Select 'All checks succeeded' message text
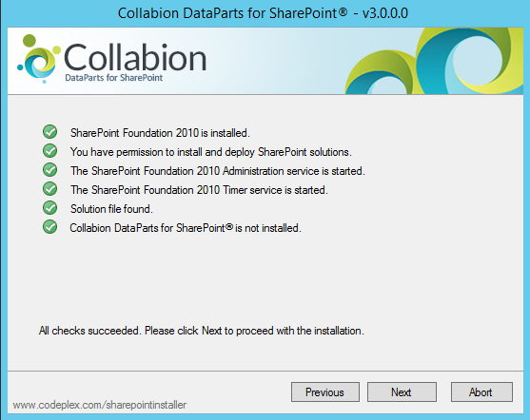Image resolution: width=530 pixels, height=420 pixels. pyautogui.click(x=202, y=331)
